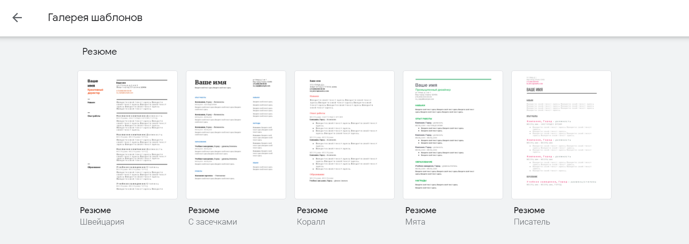Open the С засечками resume template thumbnail

point(236,135)
